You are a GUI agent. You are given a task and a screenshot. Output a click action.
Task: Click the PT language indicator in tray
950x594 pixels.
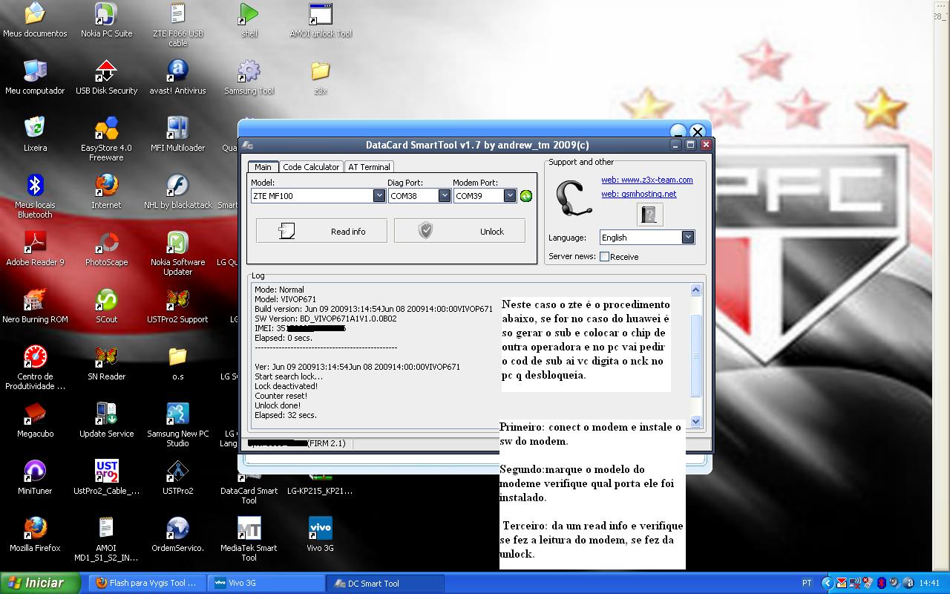(807, 584)
